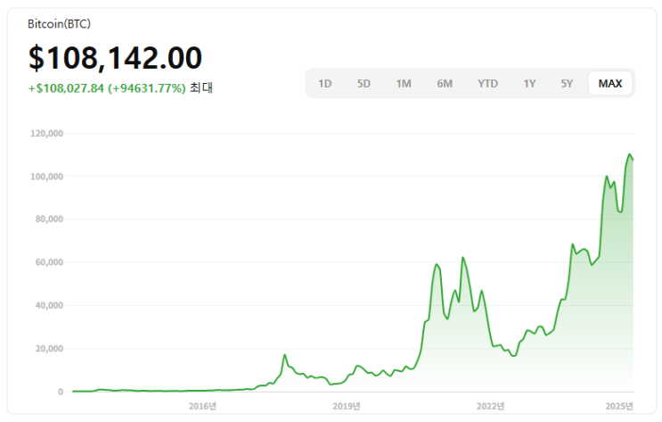Click the $108,142.00 price value
Image resolution: width=662 pixels, height=422 pixels.
[115, 57]
